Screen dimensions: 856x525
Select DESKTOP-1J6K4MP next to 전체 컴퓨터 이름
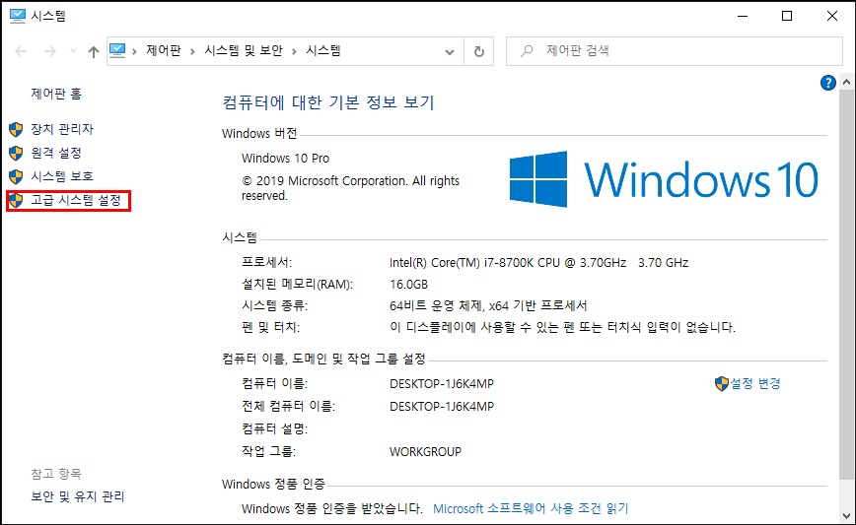tap(442, 407)
